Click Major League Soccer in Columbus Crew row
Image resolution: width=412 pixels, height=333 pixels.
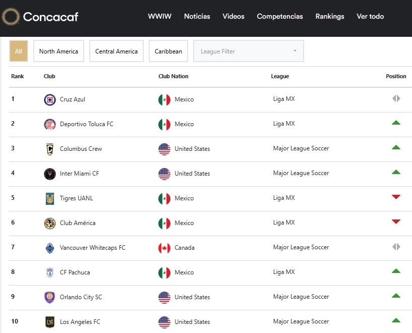click(301, 148)
